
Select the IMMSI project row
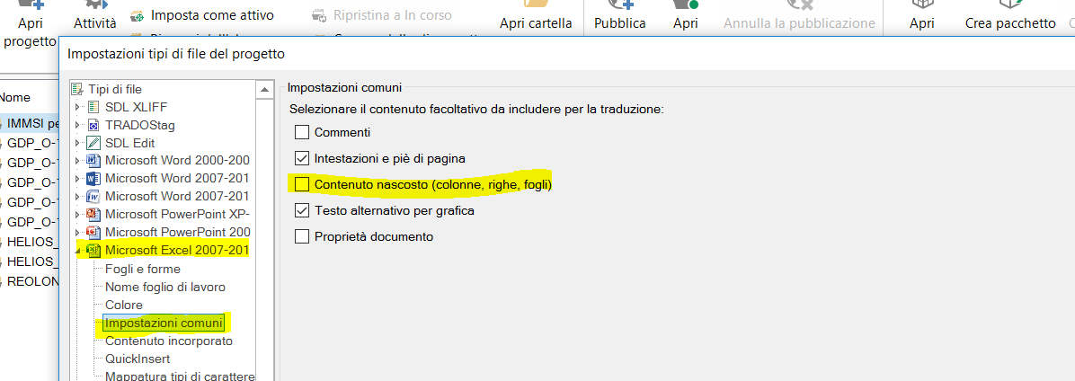click(x=30, y=123)
